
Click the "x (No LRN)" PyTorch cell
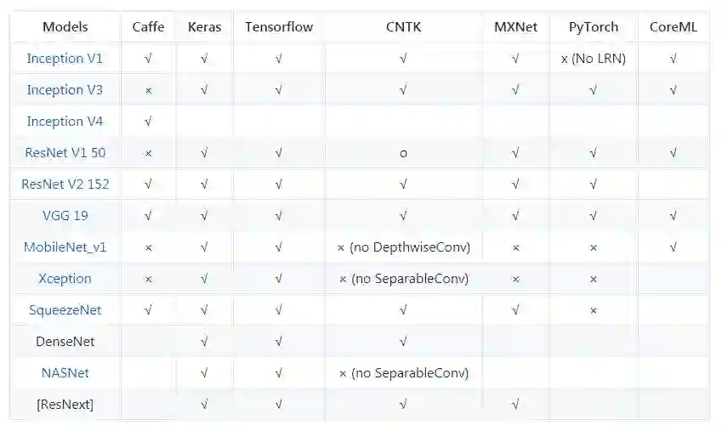(594, 59)
